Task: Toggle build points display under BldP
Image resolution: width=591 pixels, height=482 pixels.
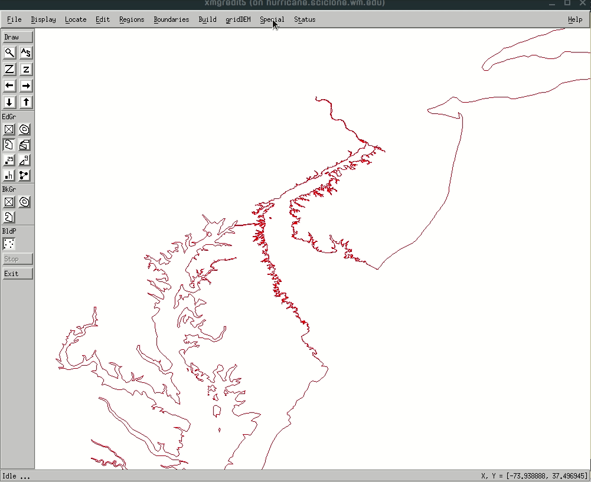Action: click(x=9, y=244)
